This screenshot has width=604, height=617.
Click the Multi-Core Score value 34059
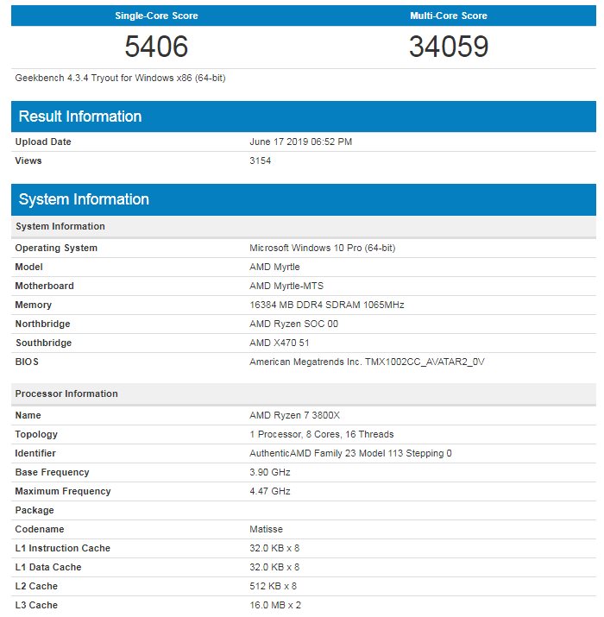tap(449, 47)
